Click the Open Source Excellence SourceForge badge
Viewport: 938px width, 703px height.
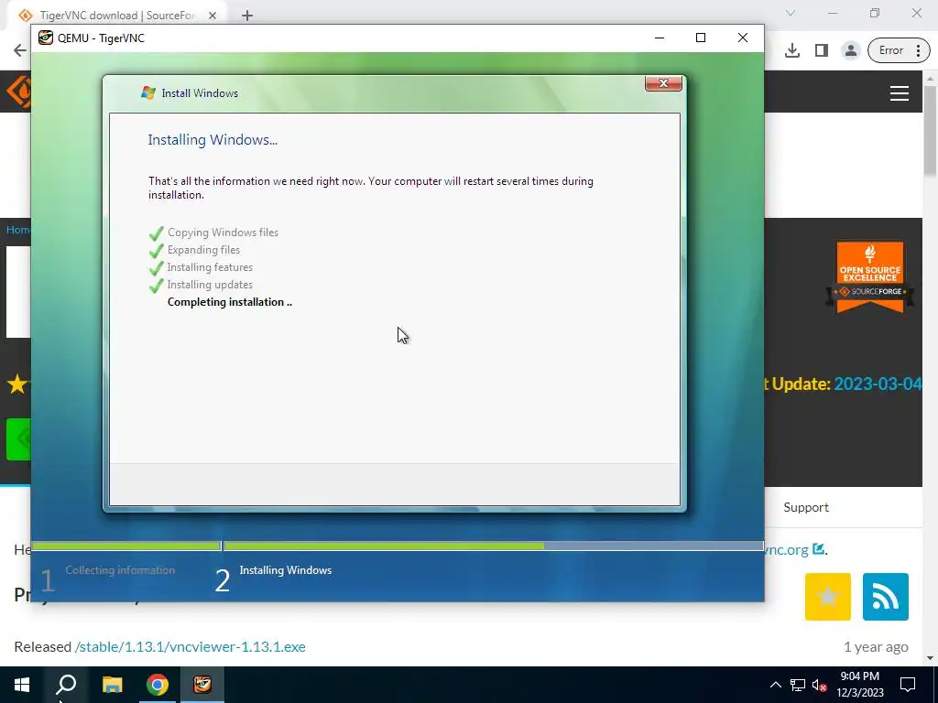(x=870, y=277)
